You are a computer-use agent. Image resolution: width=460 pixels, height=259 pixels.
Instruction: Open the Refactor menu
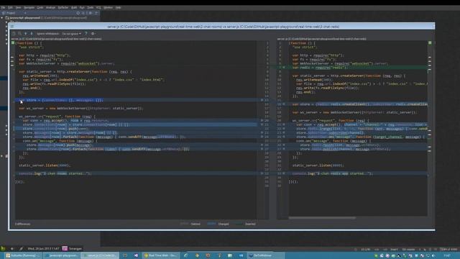(63, 8)
